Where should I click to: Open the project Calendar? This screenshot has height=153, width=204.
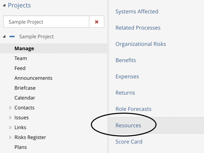tap(25, 98)
